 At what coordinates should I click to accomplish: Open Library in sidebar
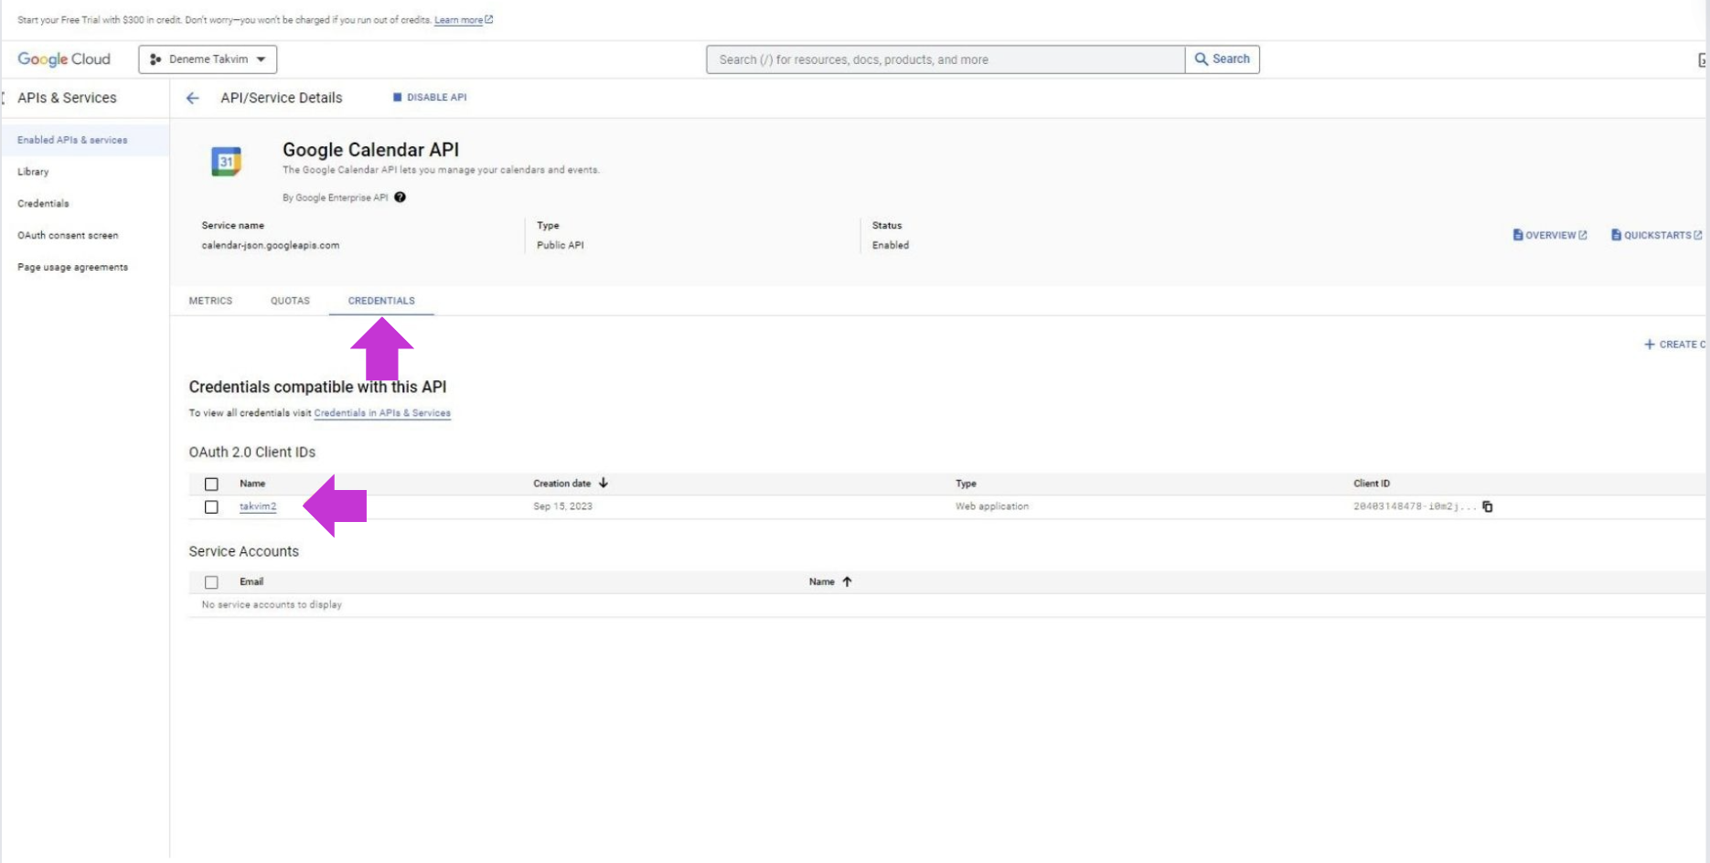click(33, 172)
